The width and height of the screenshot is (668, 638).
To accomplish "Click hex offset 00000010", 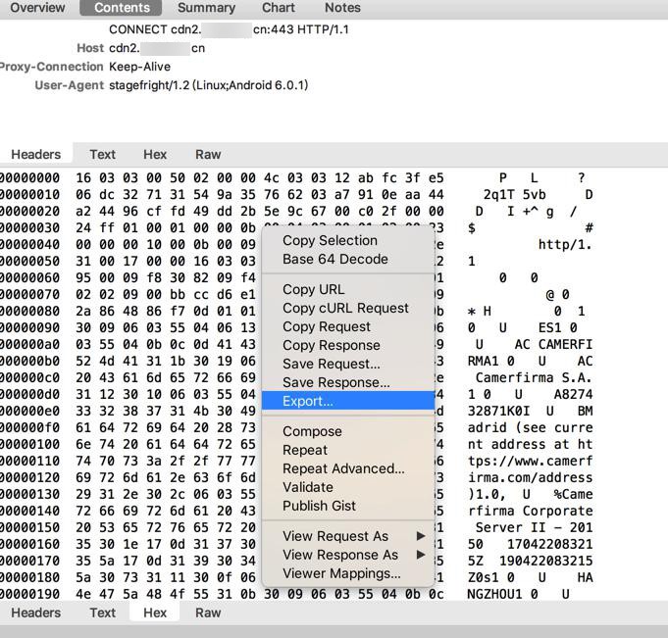I will 29,194.
